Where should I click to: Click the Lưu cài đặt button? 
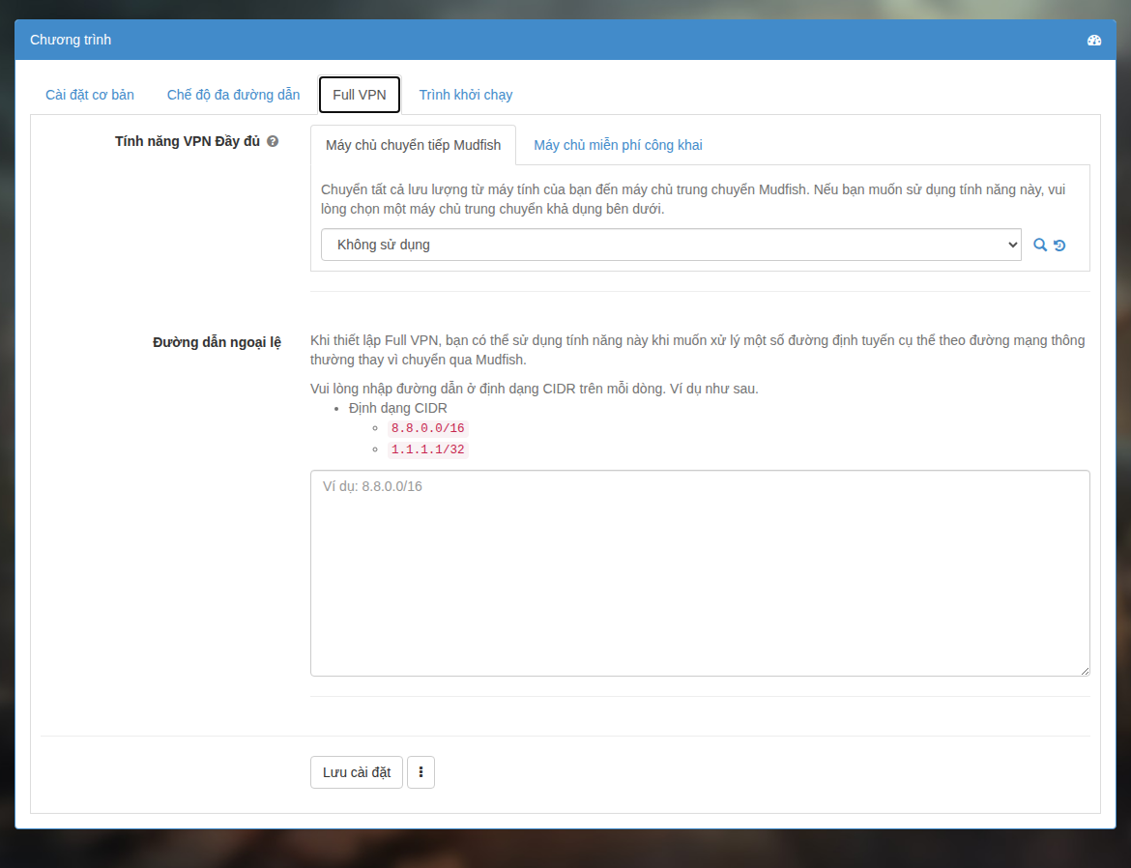(357, 772)
